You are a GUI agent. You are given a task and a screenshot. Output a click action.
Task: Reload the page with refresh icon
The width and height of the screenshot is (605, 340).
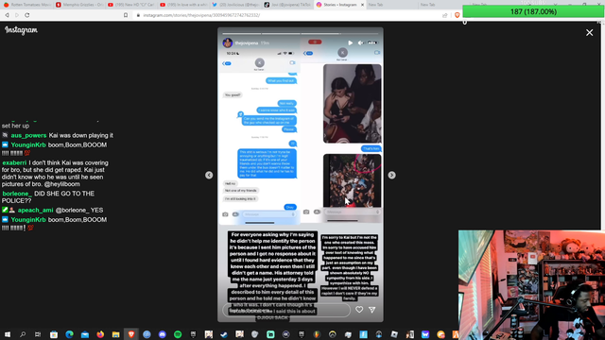27,15
